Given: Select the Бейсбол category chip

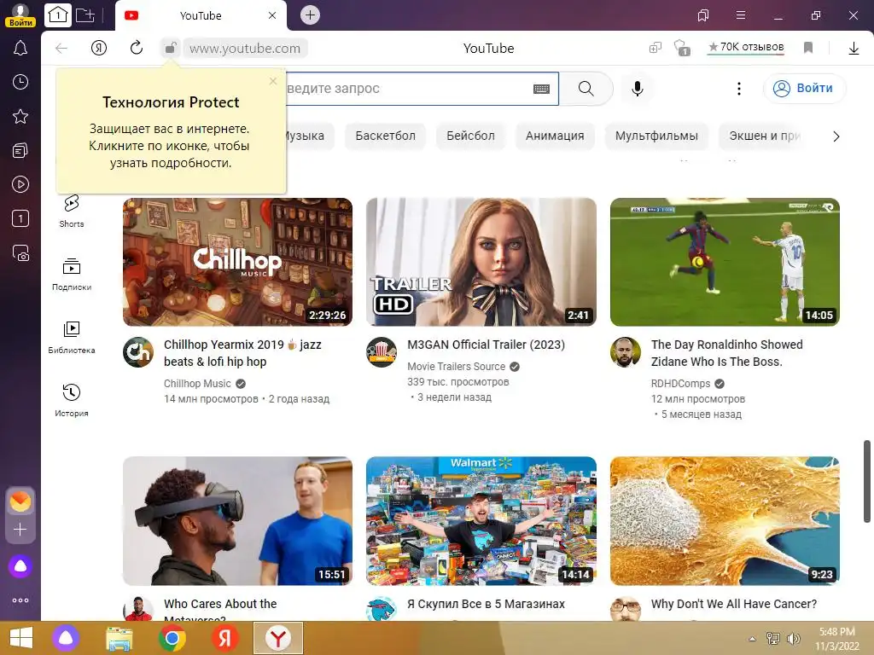Looking at the screenshot, I should click(x=470, y=136).
